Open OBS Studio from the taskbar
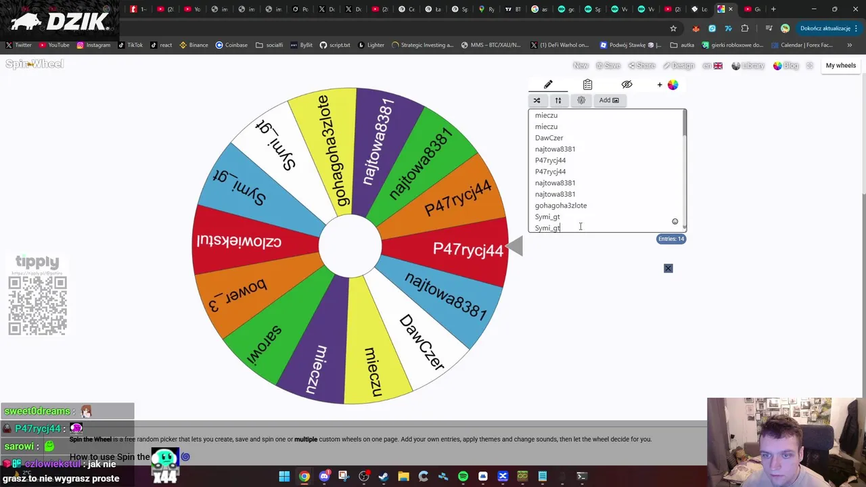Viewport: 866px width, 487px height. click(x=364, y=476)
